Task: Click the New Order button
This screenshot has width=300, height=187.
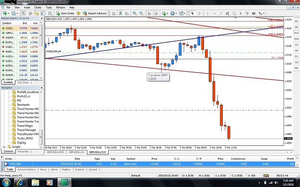Action: (x=65, y=13)
